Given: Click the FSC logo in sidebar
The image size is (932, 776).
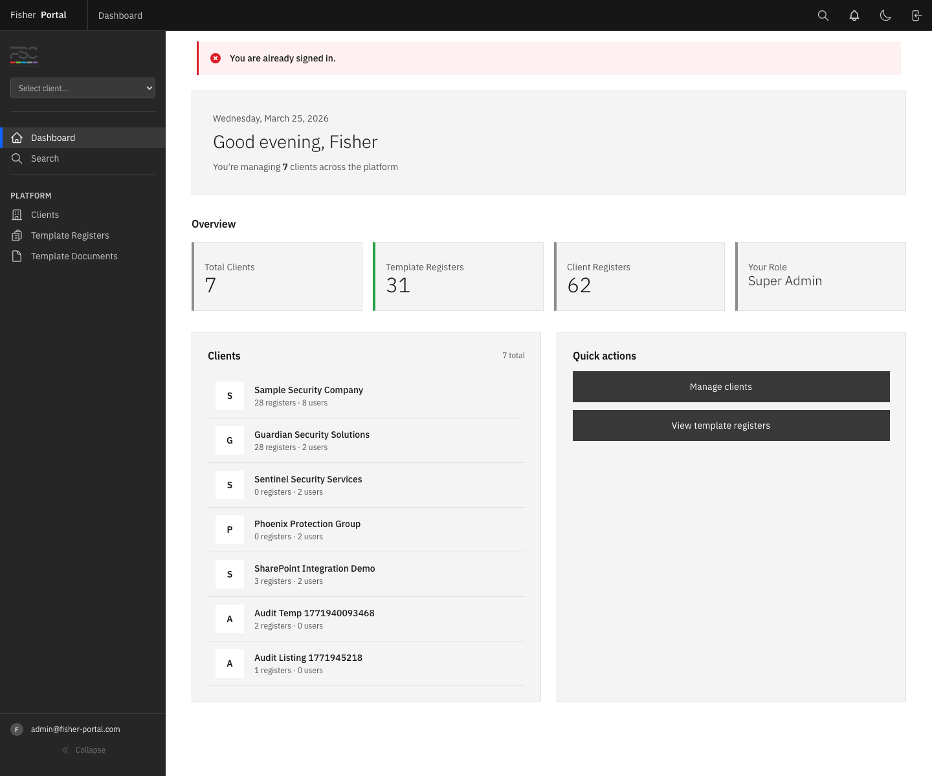Looking at the screenshot, I should [x=24, y=56].
